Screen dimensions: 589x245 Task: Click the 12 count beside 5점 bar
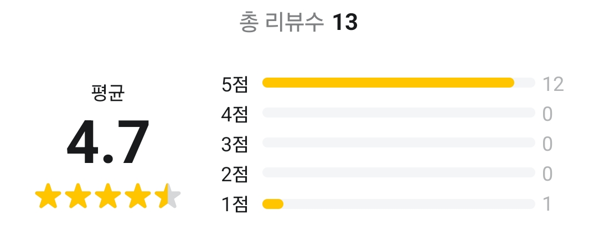[553, 84]
